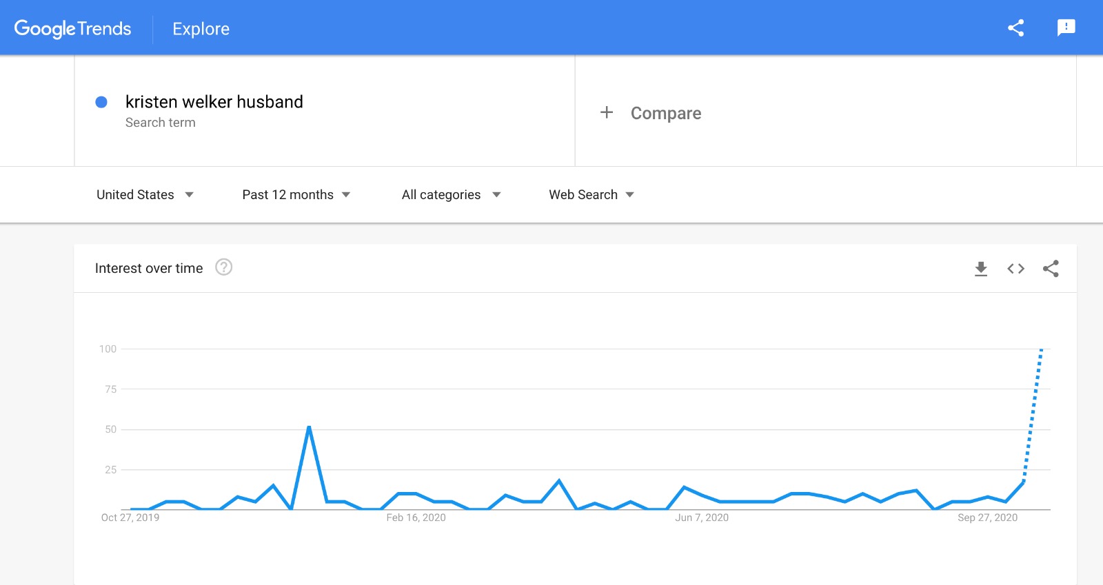Click the header share icon

pos(1015,28)
